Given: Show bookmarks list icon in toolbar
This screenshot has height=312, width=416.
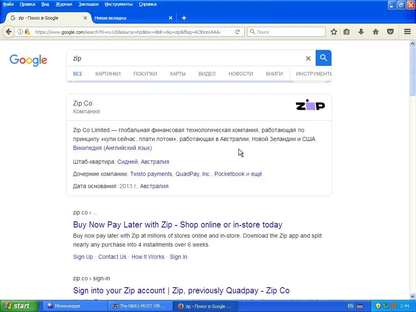Looking at the screenshot, I should tap(347, 32).
